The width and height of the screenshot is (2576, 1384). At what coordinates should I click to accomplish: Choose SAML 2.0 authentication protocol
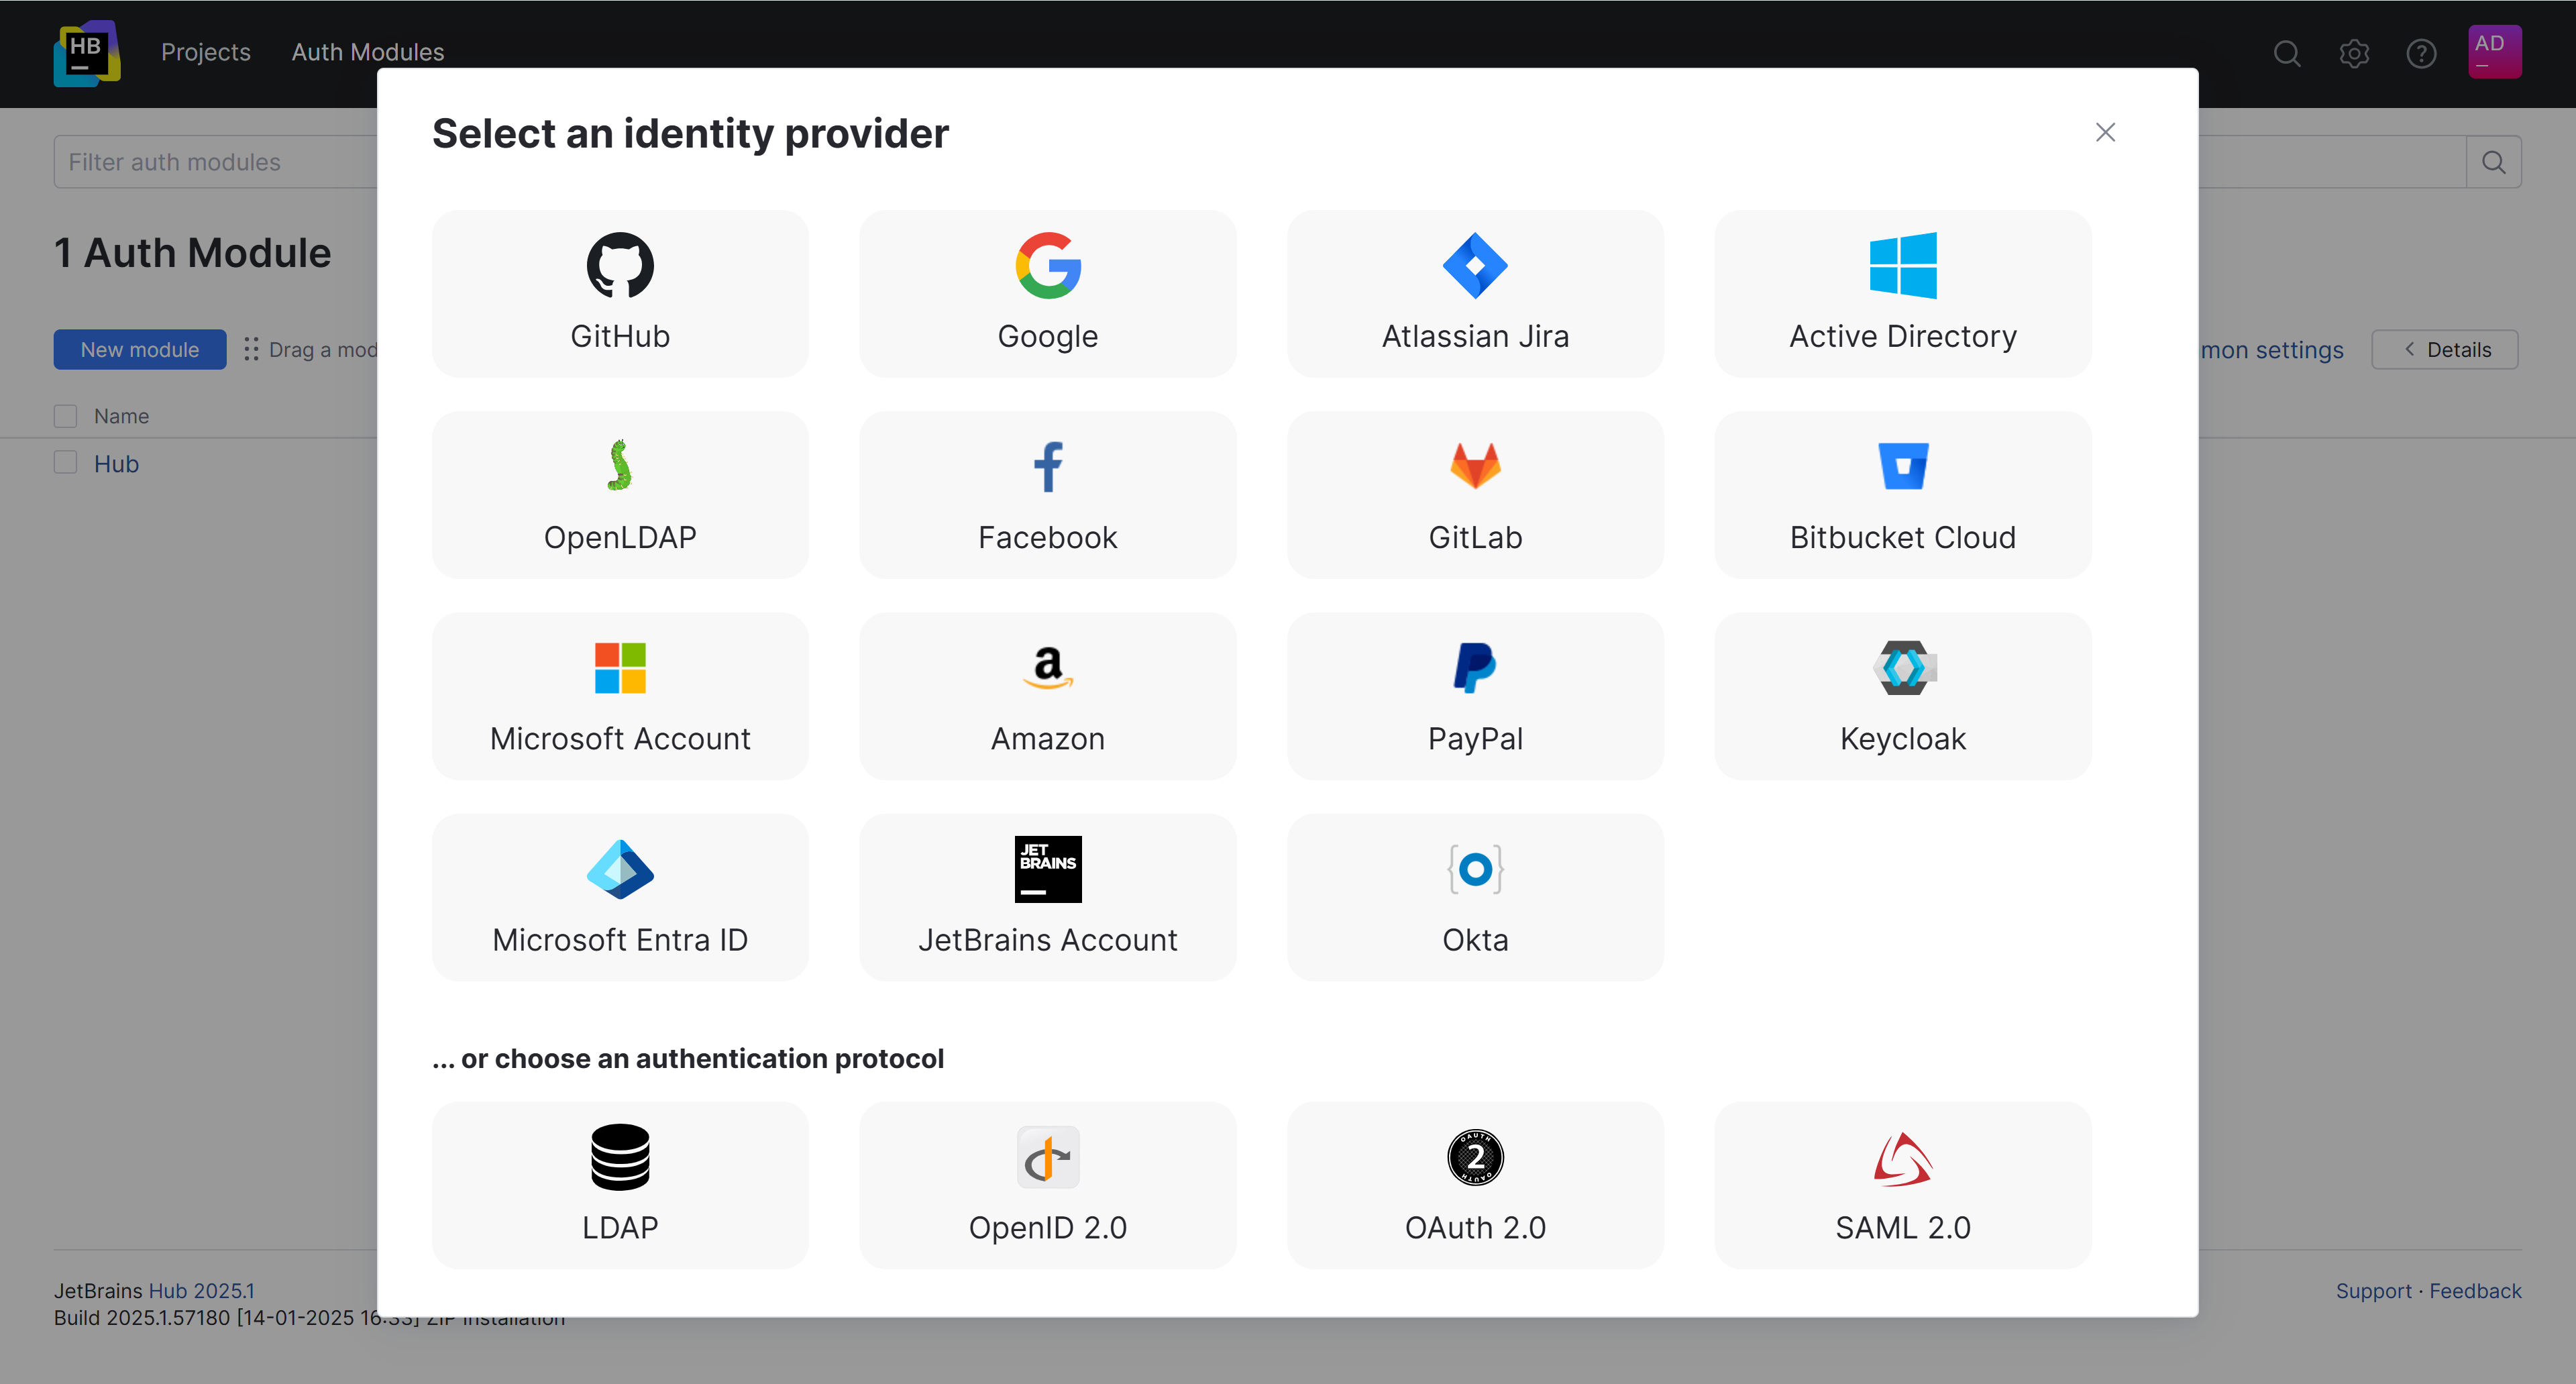coord(1901,1186)
